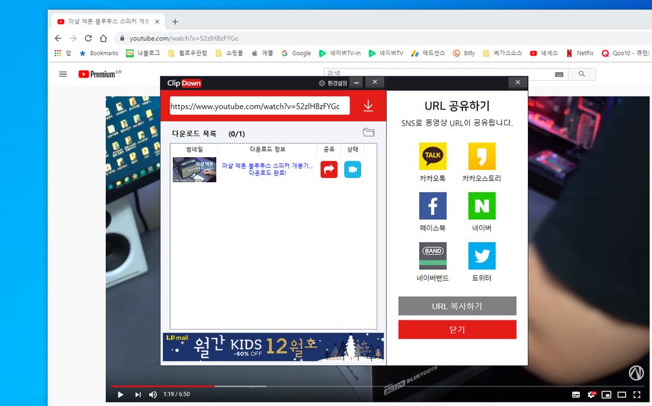Open the 내블로그 bookmark

(143, 53)
